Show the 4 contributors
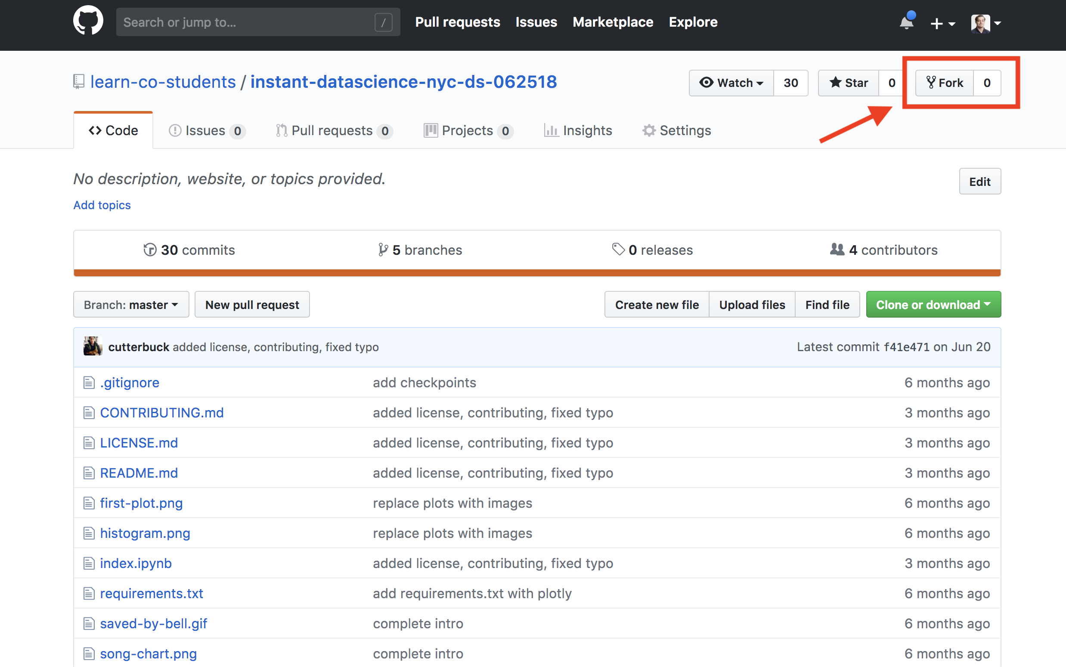Screen dimensions: 1066x667 click(884, 250)
